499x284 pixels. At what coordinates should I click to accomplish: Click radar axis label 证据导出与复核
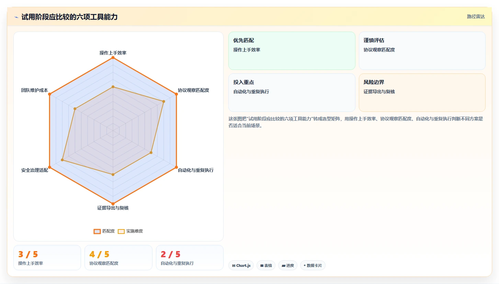click(x=113, y=208)
